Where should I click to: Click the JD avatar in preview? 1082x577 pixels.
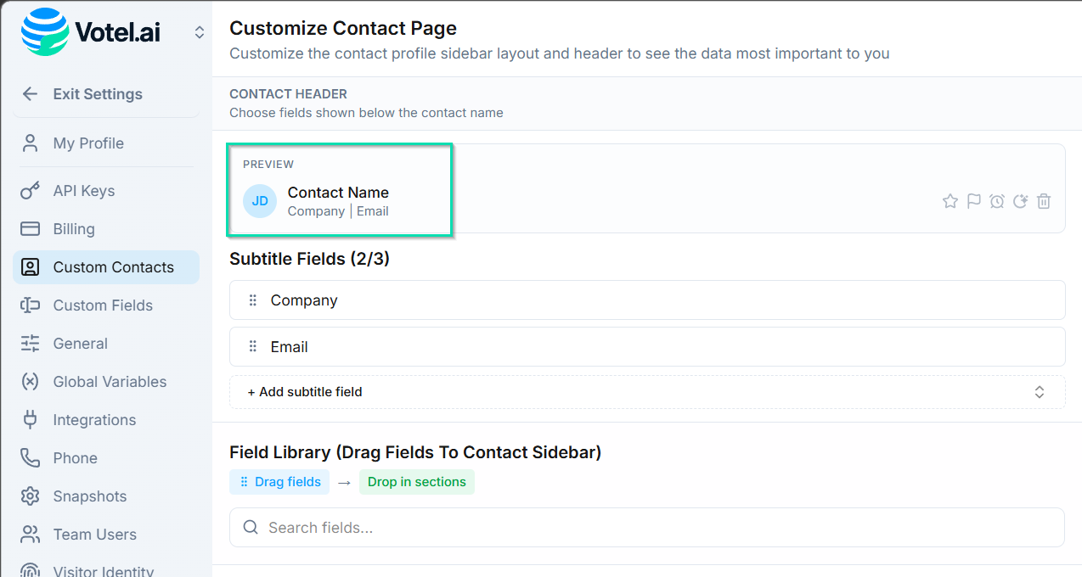[x=260, y=201]
